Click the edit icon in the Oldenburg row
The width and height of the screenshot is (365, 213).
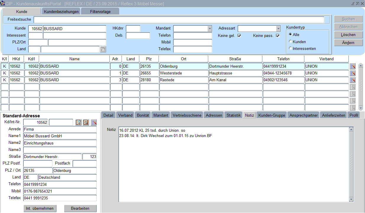click(x=352, y=66)
